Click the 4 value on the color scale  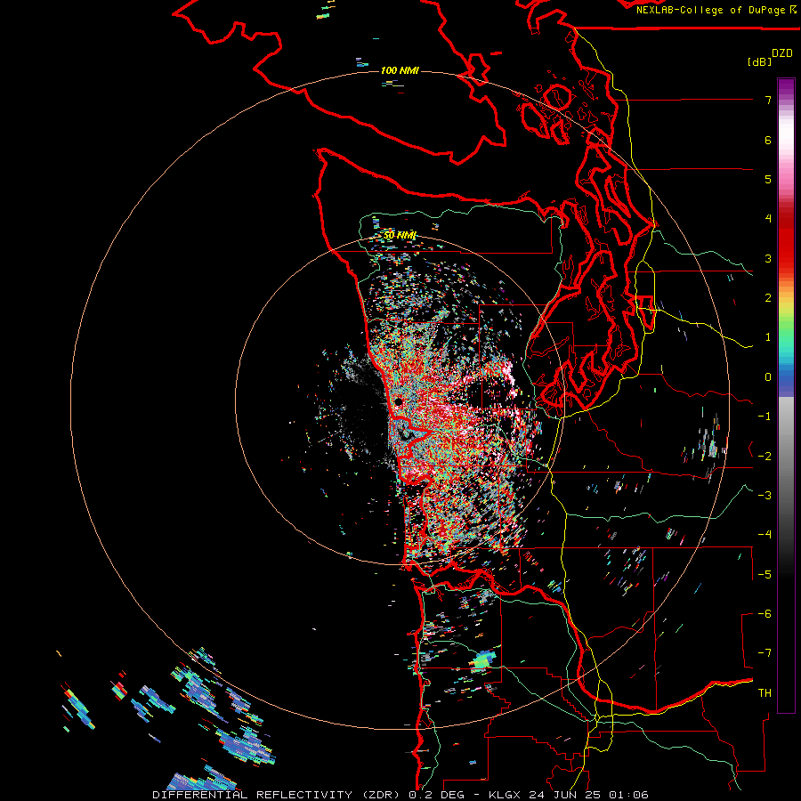768,219
